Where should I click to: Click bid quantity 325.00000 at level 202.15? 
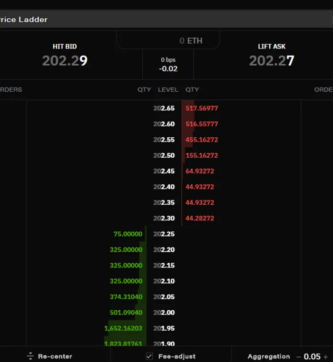pos(126,265)
